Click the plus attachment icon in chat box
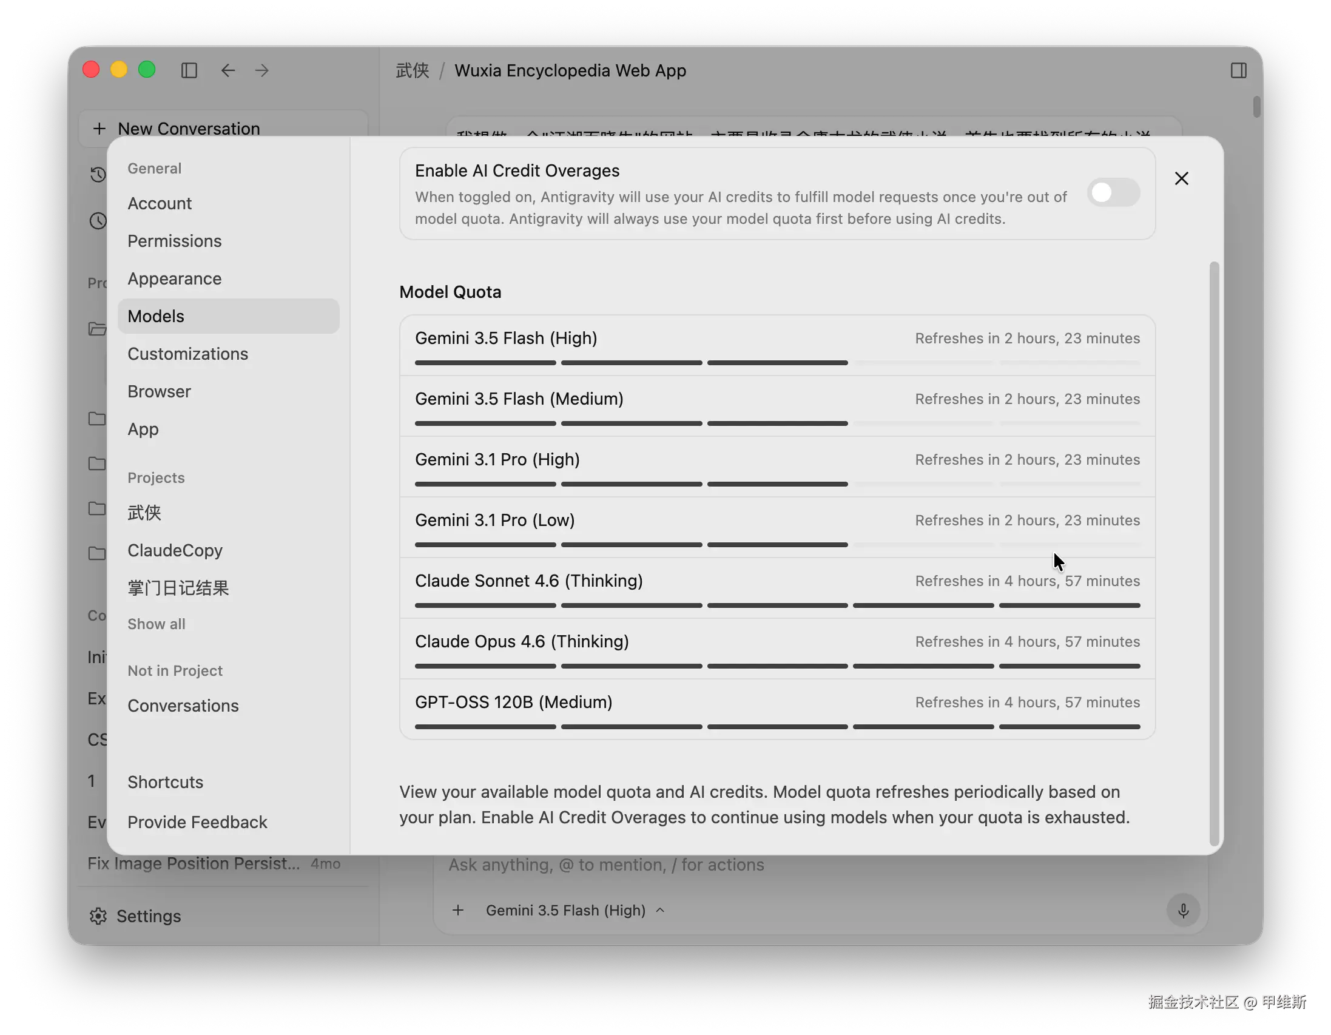Viewport: 1331px width, 1035px height. [457, 910]
